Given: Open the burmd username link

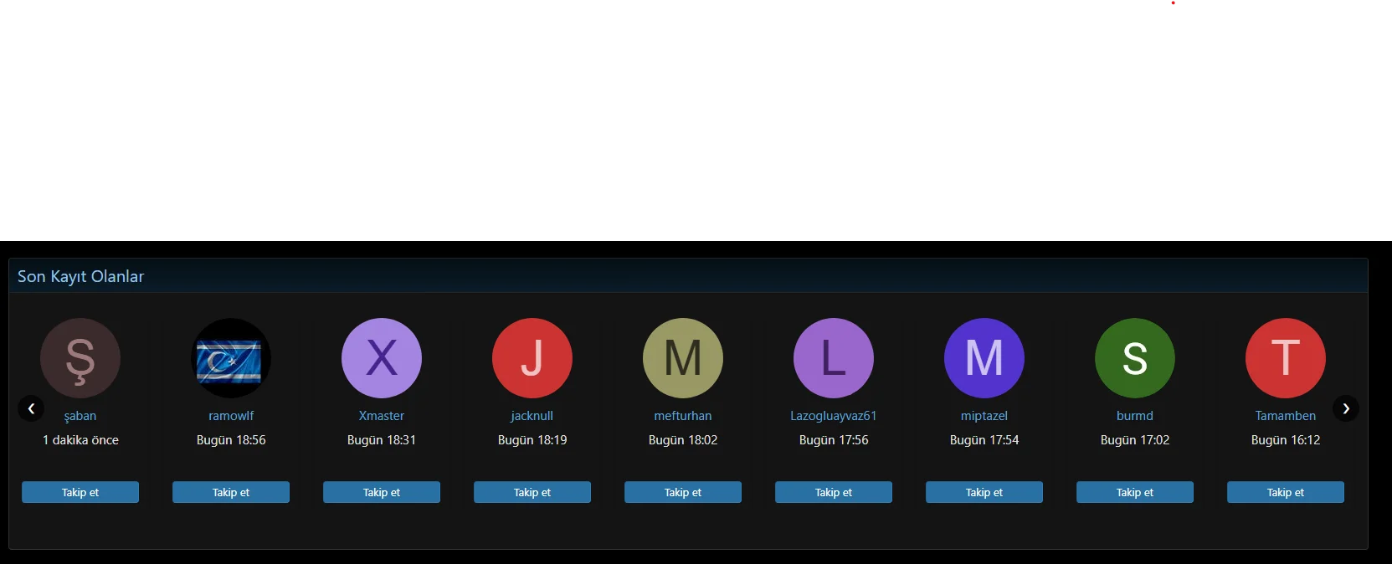Looking at the screenshot, I should pos(1135,416).
